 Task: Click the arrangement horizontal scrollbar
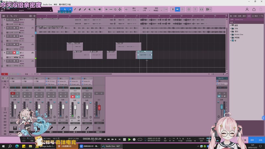76,74
